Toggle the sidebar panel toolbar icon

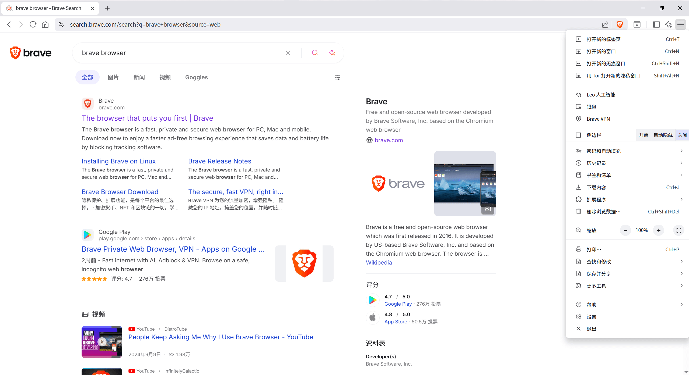click(656, 24)
